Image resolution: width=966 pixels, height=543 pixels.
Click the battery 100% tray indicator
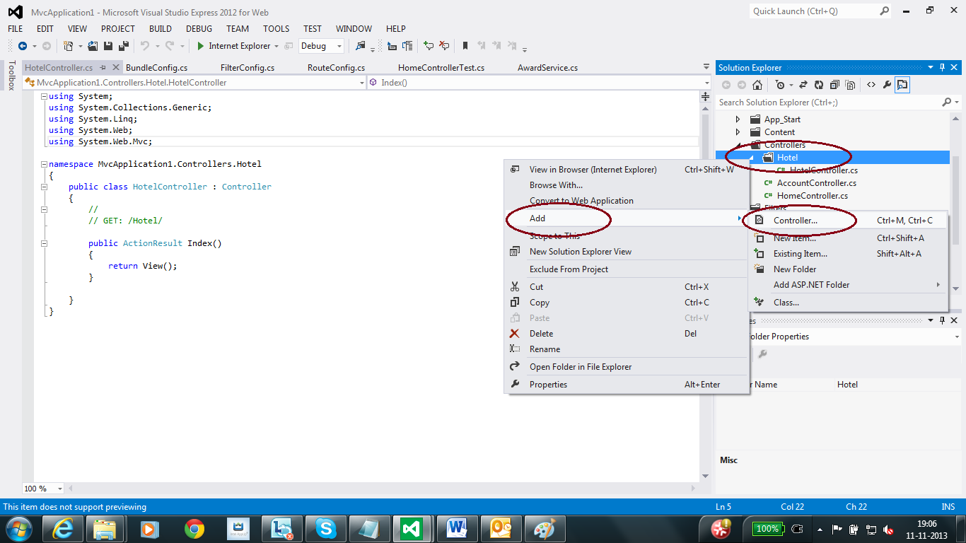768,529
